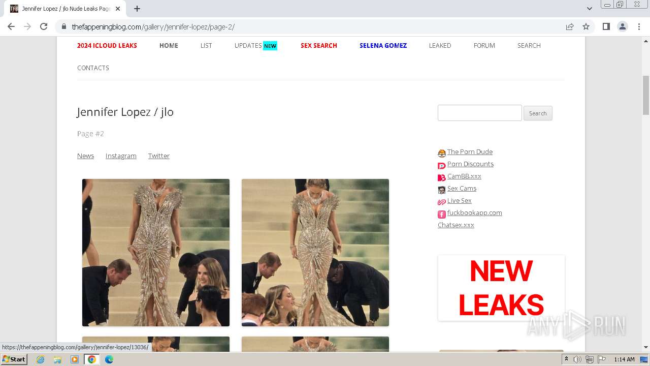Close the Jennifer Lopez browser tab
This screenshot has width=650, height=366.
118,9
